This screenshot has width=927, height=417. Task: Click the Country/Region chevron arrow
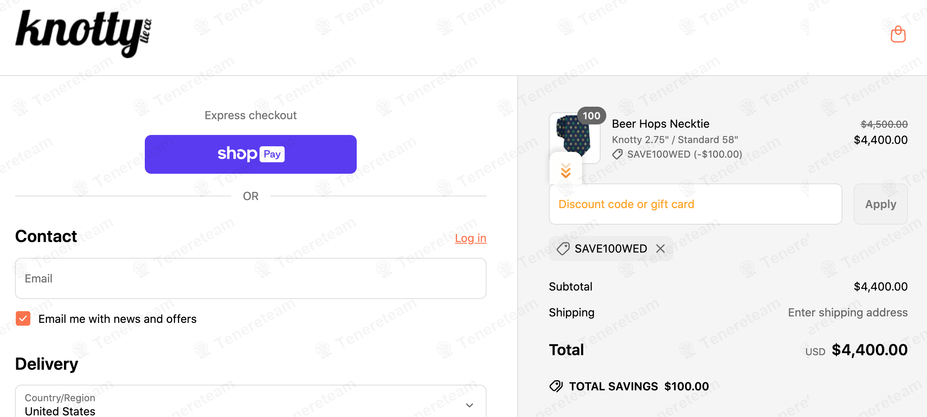tap(470, 405)
